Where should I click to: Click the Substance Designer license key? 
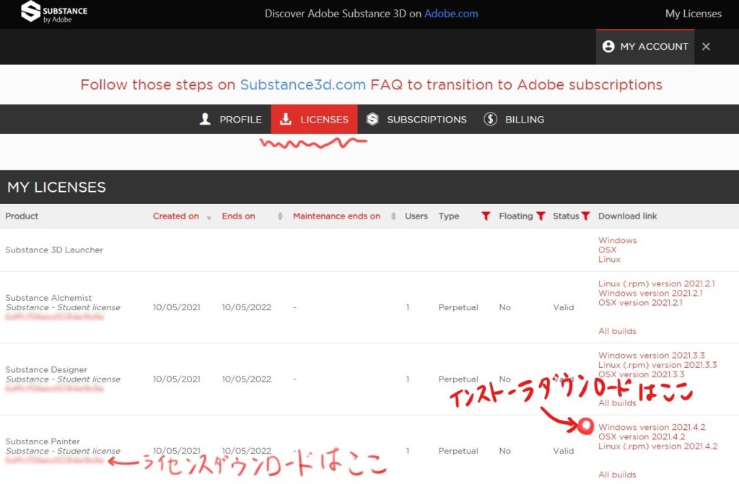[54, 389]
